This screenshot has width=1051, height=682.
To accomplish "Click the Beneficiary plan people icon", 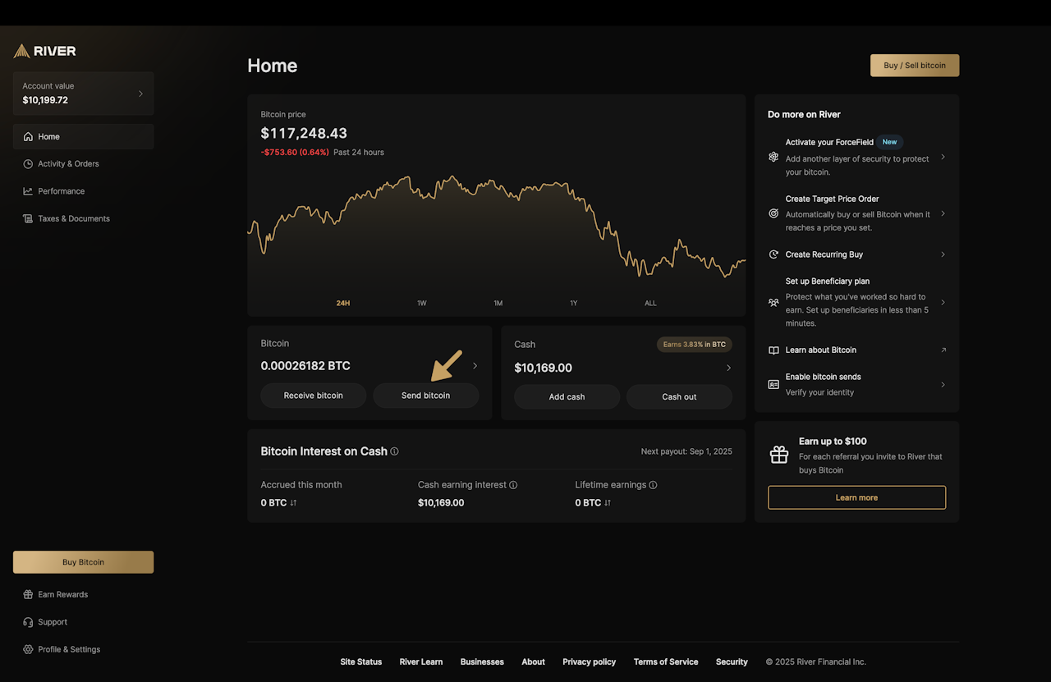I will coord(773,302).
